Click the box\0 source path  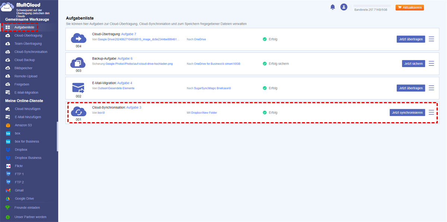coord(101,112)
